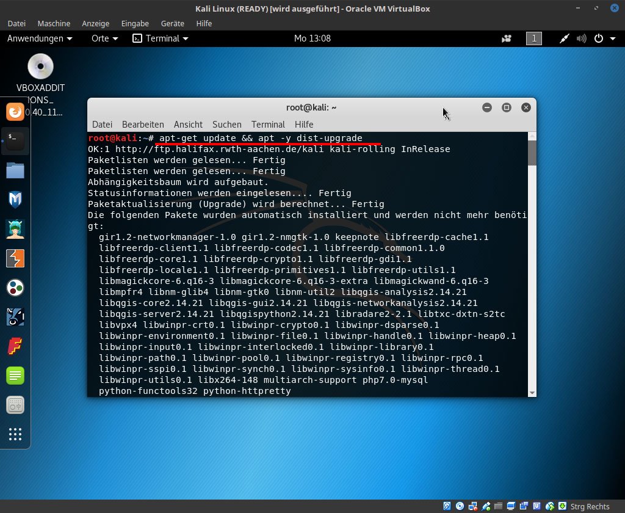
Task: Launch Firefox from the Kali dock
Action: pos(15,111)
